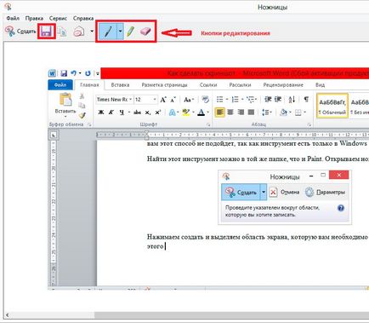Select the yellow Highlighter tool
This screenshot has height=323, width=369.
click(x=131, y=32)
